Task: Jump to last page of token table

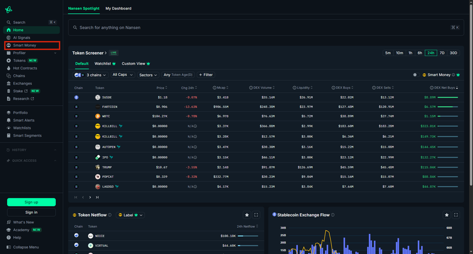Action: 97,197
